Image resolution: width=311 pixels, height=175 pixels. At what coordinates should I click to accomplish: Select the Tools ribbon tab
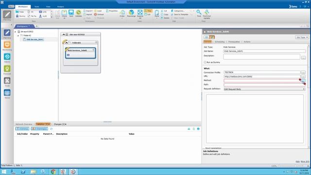[x=37, y=7]
